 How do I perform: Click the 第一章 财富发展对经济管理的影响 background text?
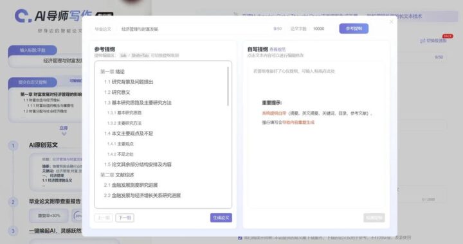51,94
